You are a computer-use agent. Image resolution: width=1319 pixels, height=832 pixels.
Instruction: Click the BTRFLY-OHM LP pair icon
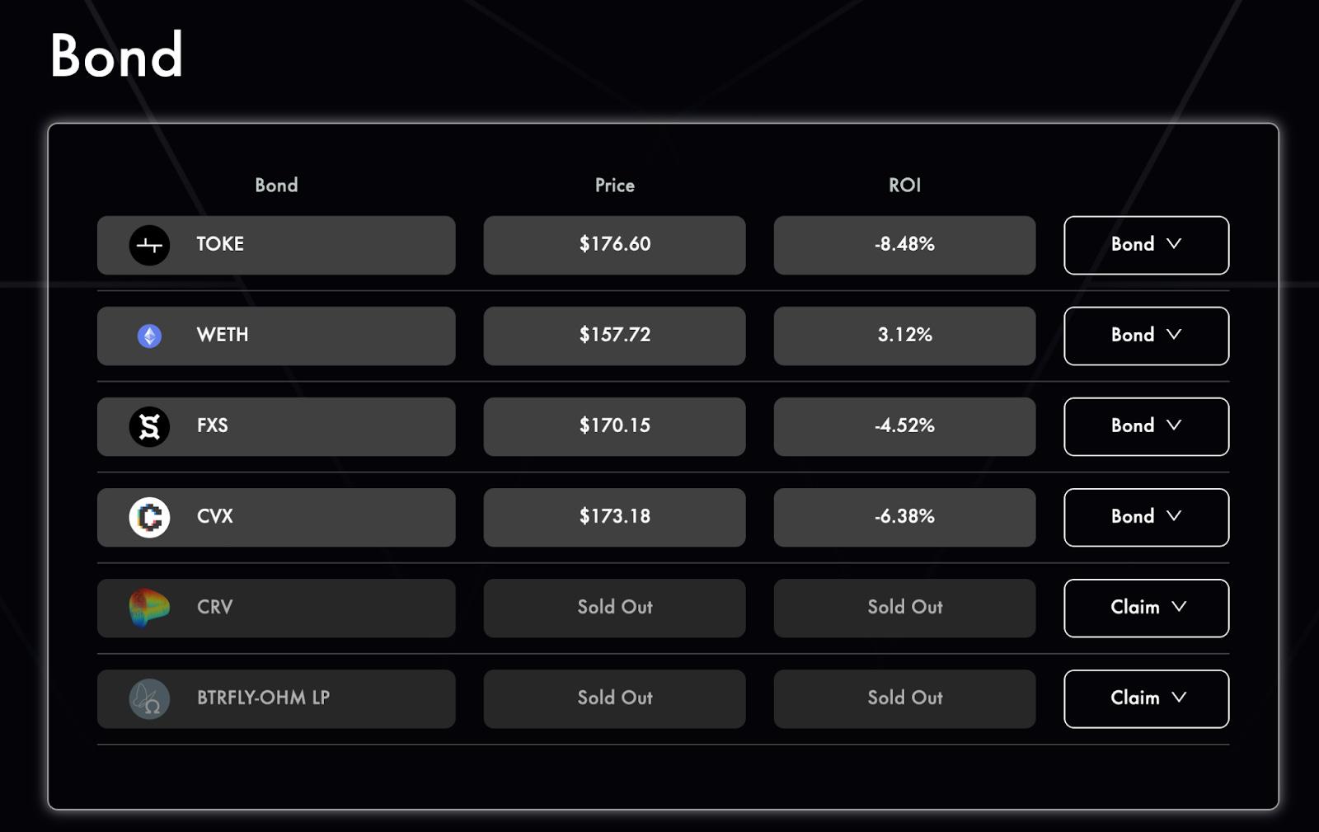pos(149,698)
